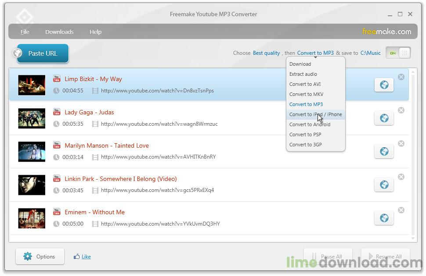Image resolution: width=426 pixels, height=276 pixels.
Task: Click film icon beside Eminem URL
Action: (x=95, y=224)
